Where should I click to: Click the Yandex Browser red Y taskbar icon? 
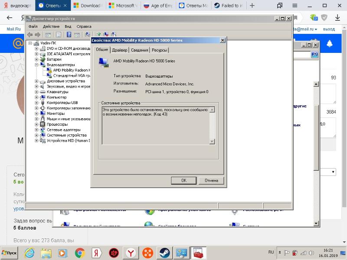(131, 253)
